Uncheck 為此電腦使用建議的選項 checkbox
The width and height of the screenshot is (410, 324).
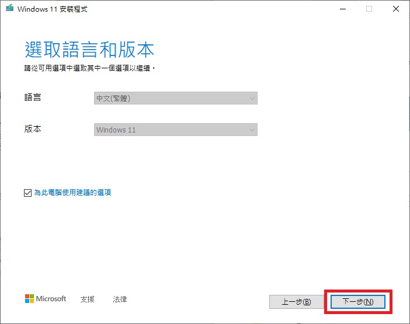coord(27,193)
